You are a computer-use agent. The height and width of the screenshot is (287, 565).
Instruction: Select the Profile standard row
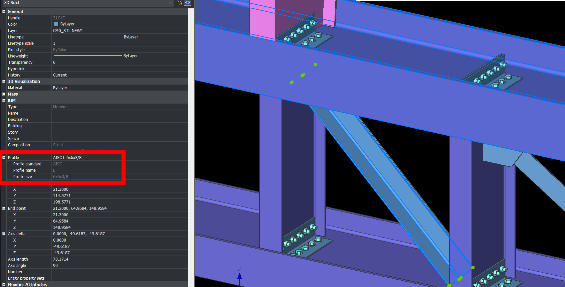[x=97, y=164]
